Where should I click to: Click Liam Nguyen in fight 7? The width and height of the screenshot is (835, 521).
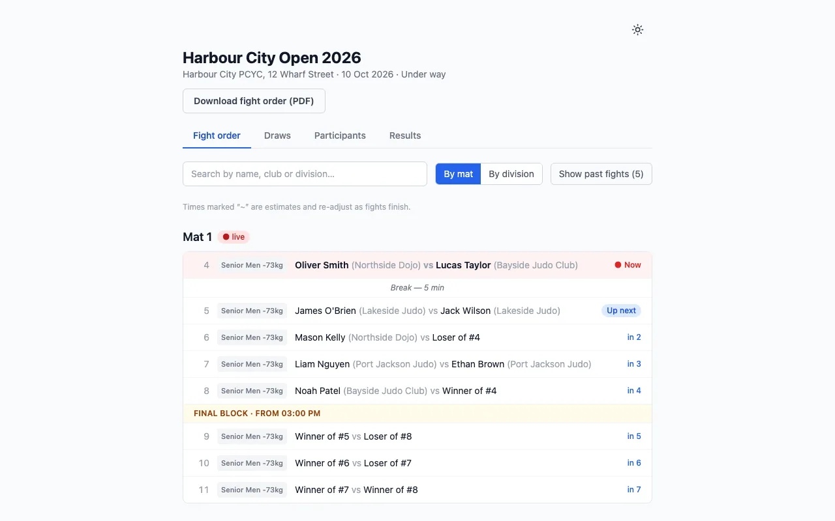coord(322,364)
